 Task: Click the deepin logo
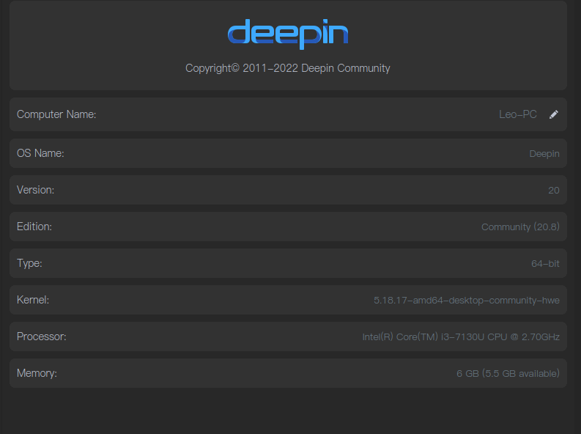(288, 34)
